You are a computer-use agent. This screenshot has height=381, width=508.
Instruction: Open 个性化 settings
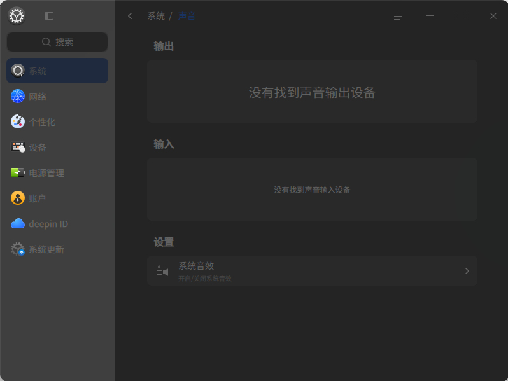point(57,121)
